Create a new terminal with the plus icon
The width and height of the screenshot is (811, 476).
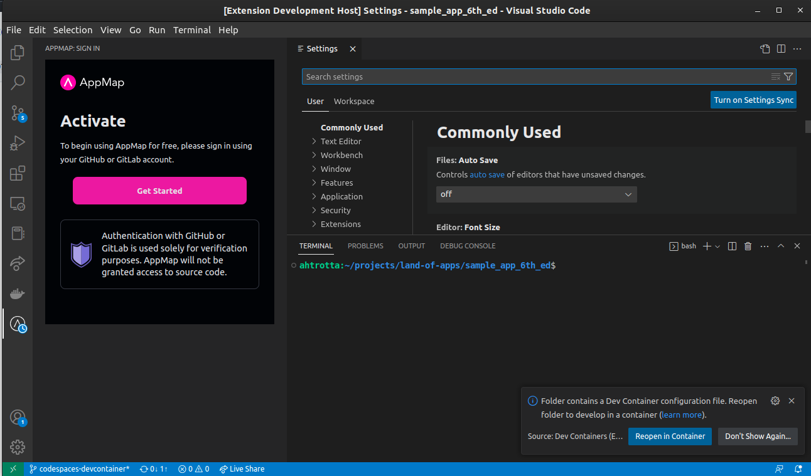706,245
